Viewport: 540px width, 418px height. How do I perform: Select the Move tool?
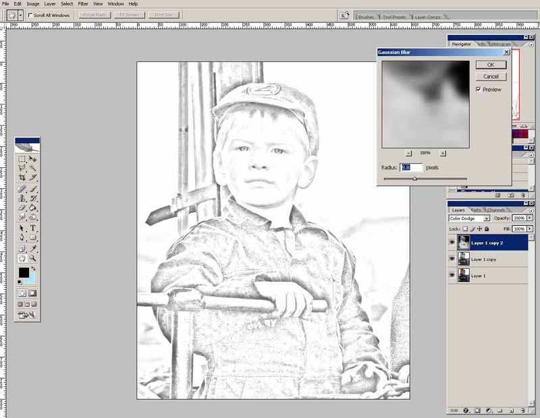click(x=32, y=159)
